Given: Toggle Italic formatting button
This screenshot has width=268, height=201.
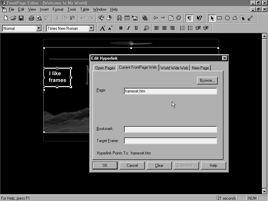Looking at the screenshot, I should 128,28.
